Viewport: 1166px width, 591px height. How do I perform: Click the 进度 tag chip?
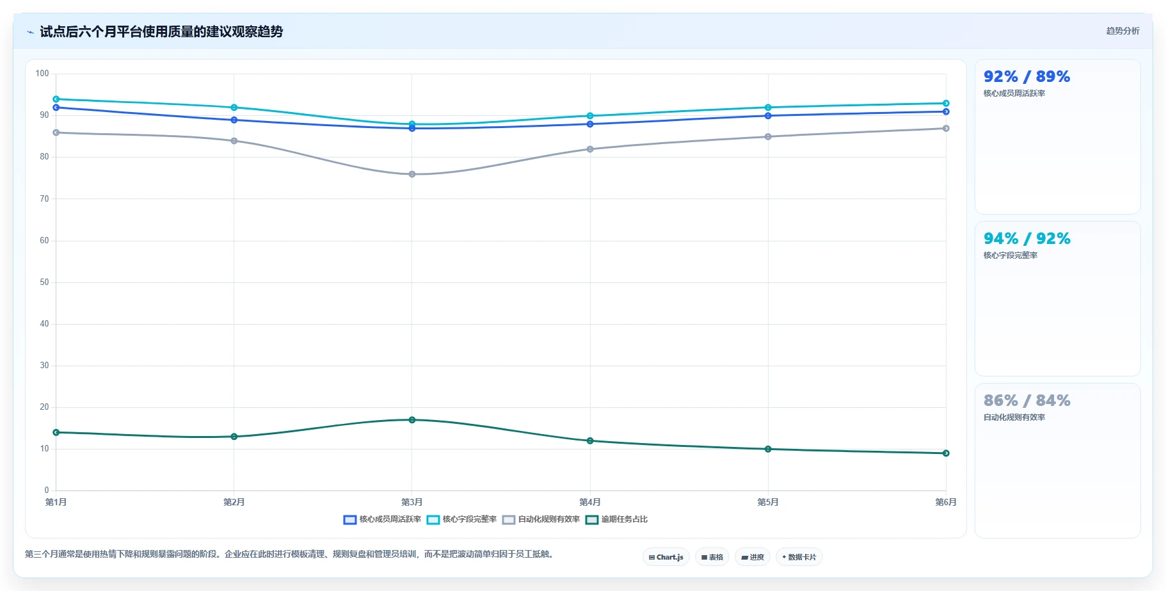click(752, 557)
